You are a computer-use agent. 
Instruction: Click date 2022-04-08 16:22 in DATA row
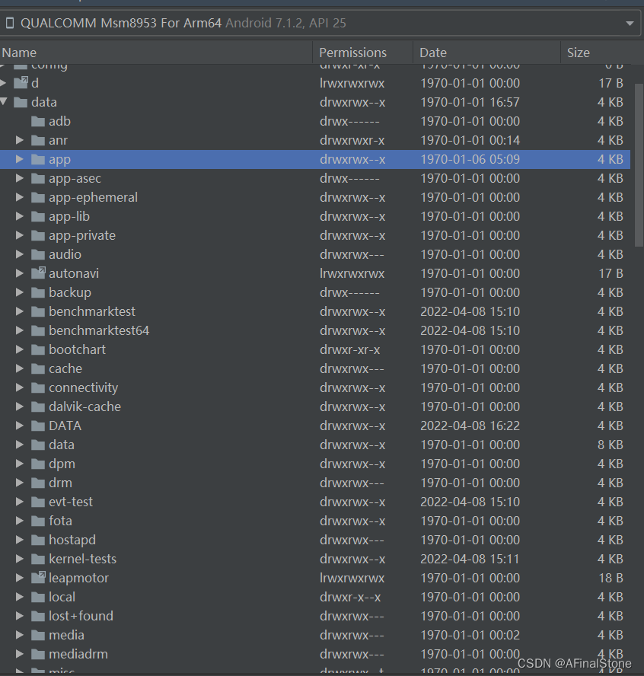(x=470, y=426)
